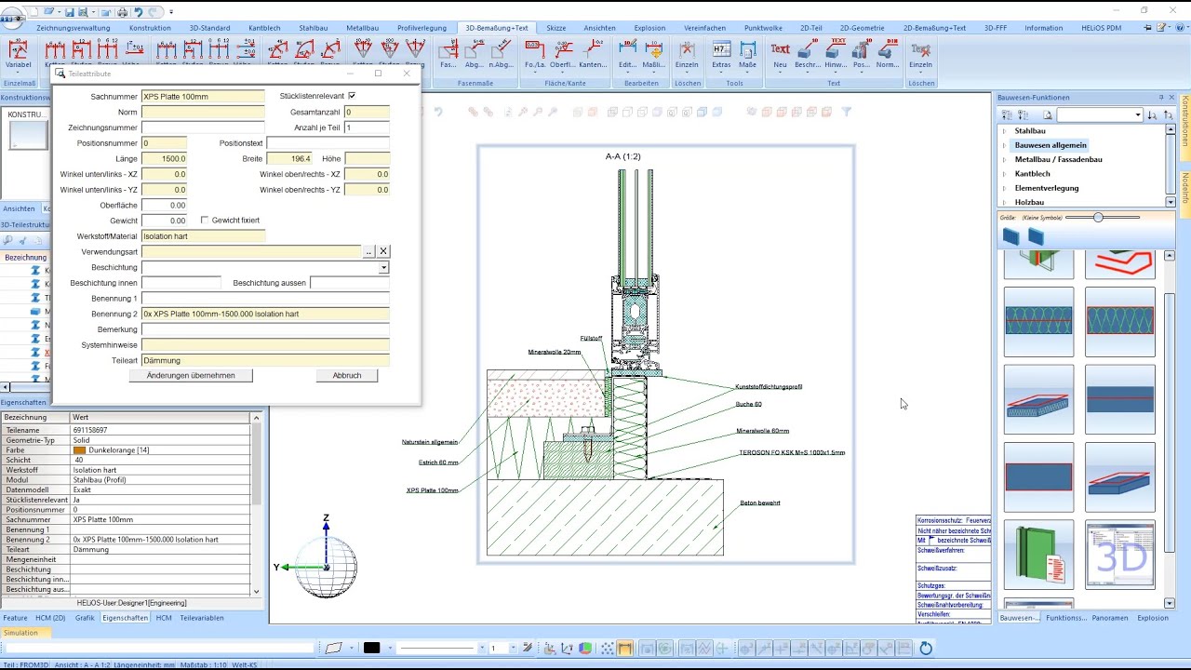
Task: Click the Abbruch button
Action: [x=347, y=375]
